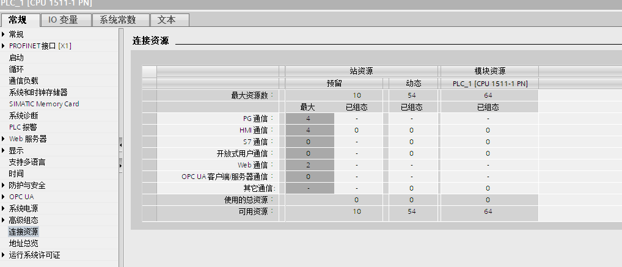Expand the 常规 tree node arrow

(x=4, y=34)
